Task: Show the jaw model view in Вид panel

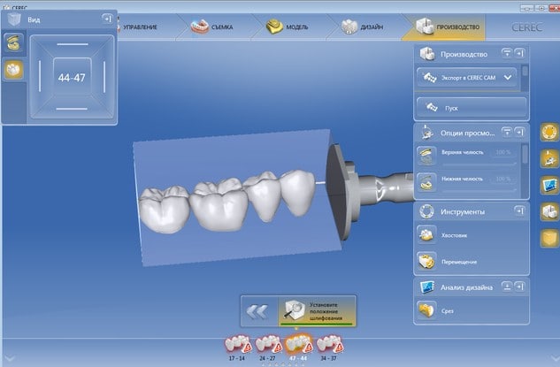Action: [13, 42]
